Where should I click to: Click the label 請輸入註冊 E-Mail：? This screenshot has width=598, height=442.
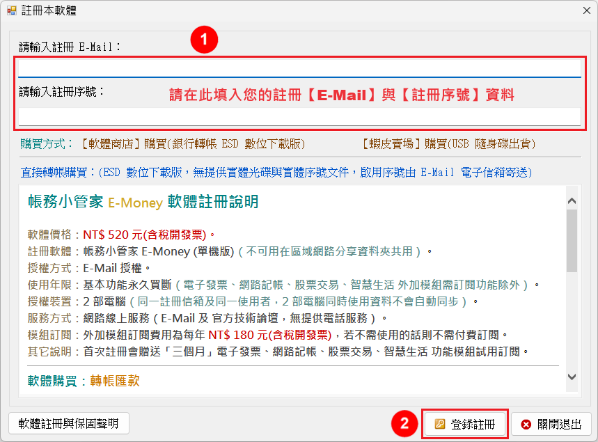(x=70, y=47)
